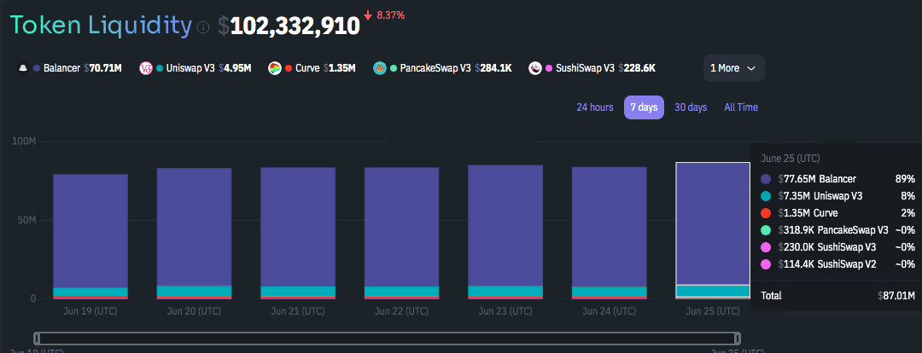
Task: Select the 24 hours time range
Action: 594,107
